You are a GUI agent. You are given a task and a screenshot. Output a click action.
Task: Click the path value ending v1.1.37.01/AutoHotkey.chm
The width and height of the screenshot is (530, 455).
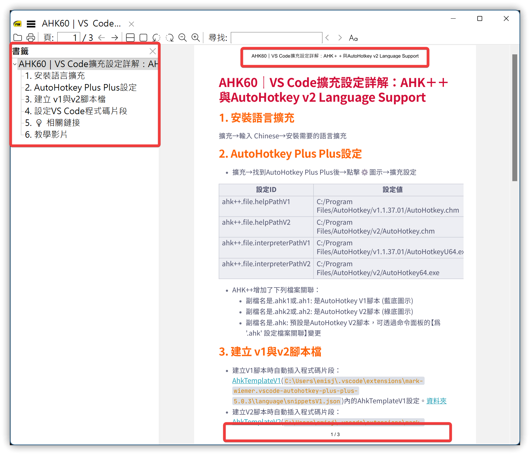[x=388, y=206]
